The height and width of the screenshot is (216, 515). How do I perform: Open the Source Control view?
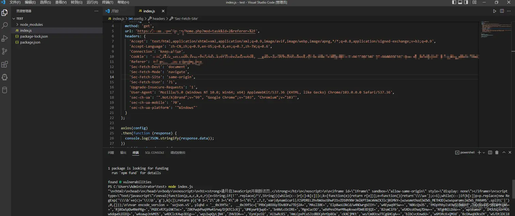tap(5, 51)
